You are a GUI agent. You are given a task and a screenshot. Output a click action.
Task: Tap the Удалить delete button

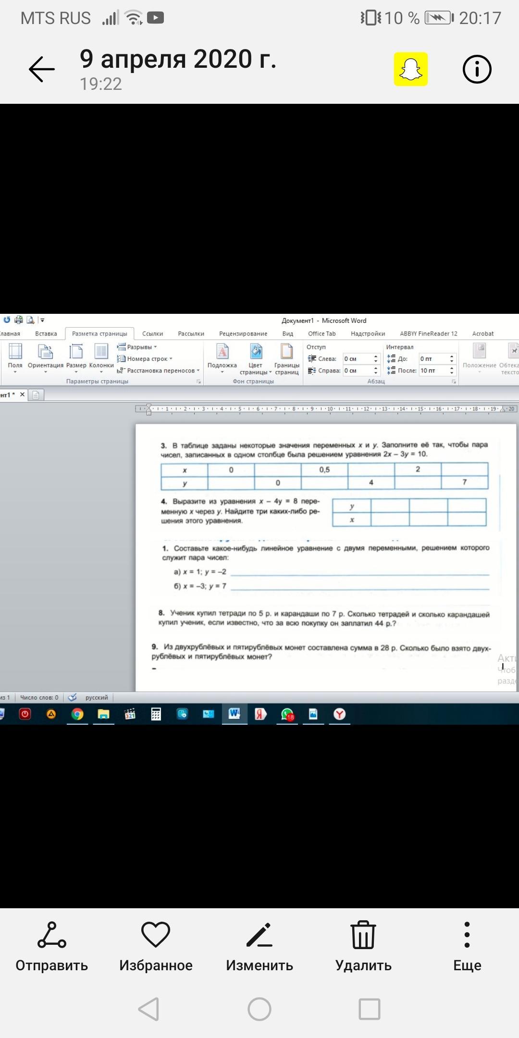tap(363, 947)
